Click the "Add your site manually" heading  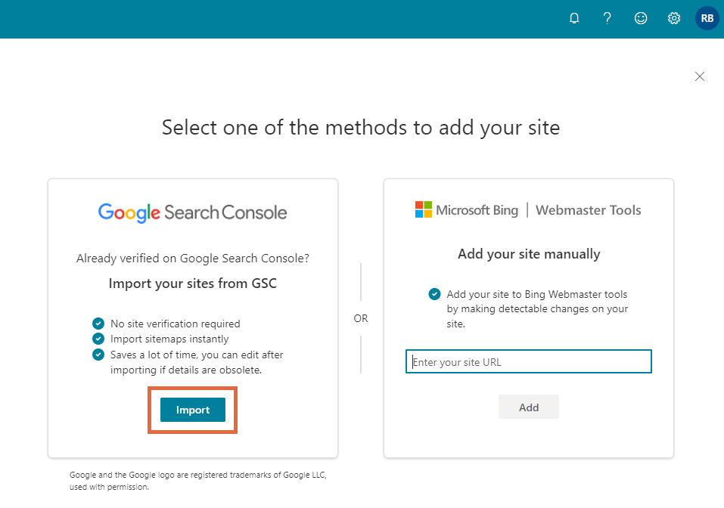coord(529,254)
